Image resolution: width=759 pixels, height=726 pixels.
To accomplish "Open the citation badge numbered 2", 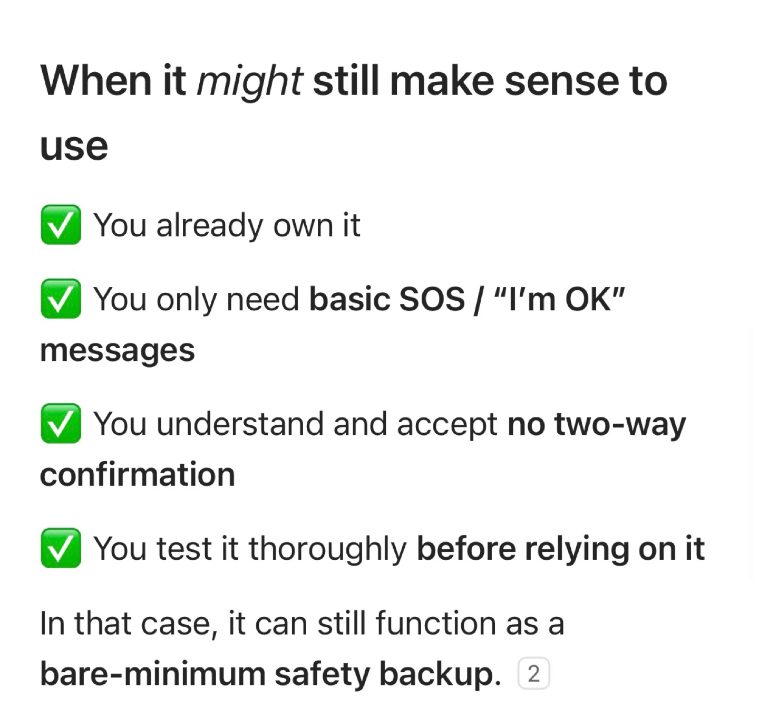I will (533, 674).
